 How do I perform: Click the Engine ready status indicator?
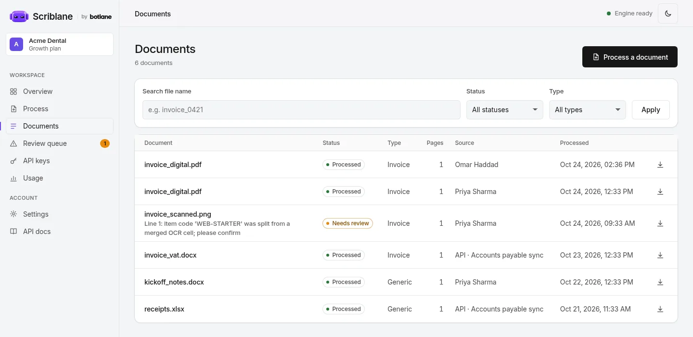(x=629, y=13)
